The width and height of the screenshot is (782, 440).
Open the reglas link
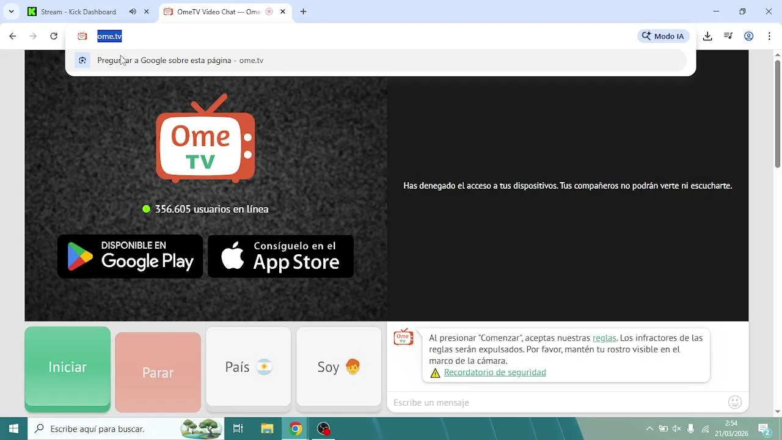point(604,338)
